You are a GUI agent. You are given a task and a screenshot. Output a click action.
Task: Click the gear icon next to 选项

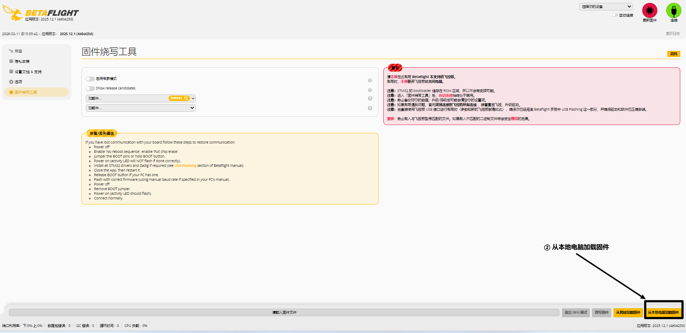pos(11,82)
